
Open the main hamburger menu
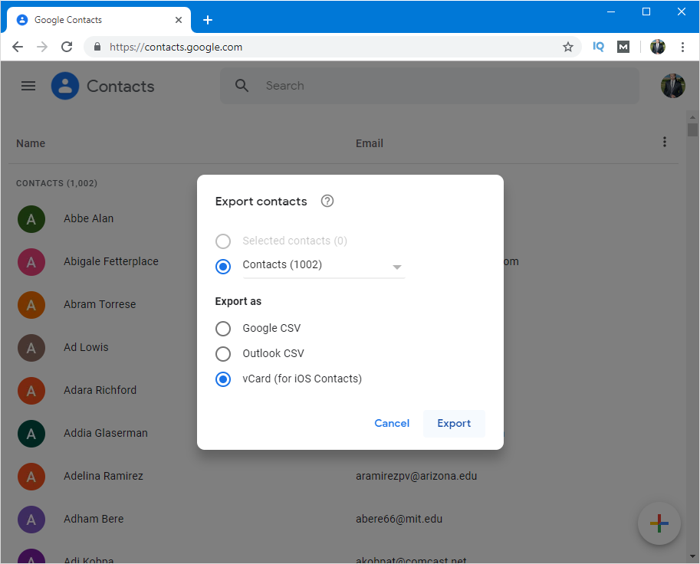point(28,86)
